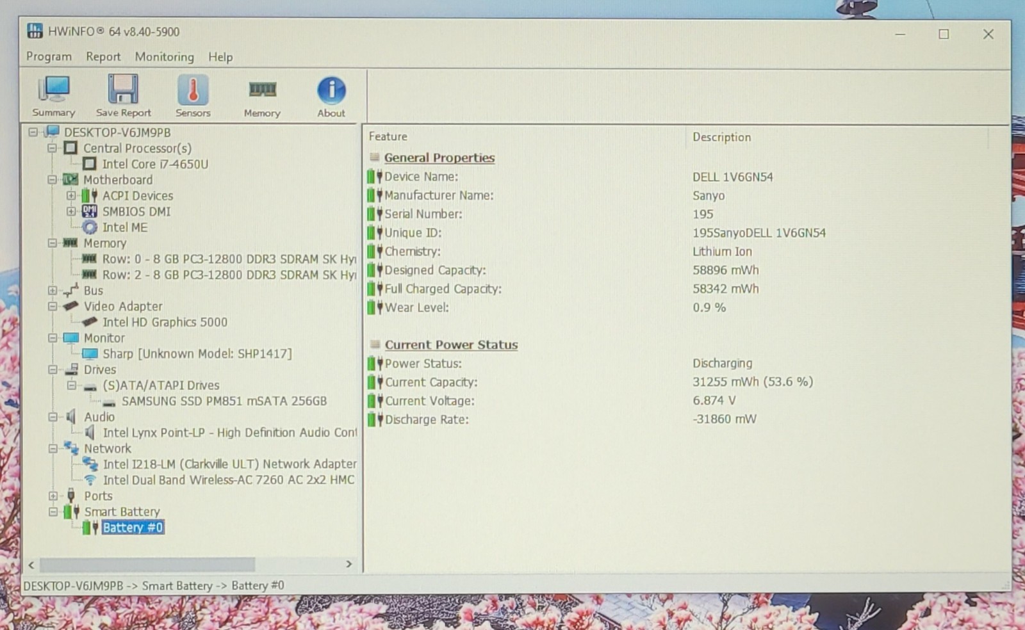Click the drive icon beside Drives

click(71, 369)
